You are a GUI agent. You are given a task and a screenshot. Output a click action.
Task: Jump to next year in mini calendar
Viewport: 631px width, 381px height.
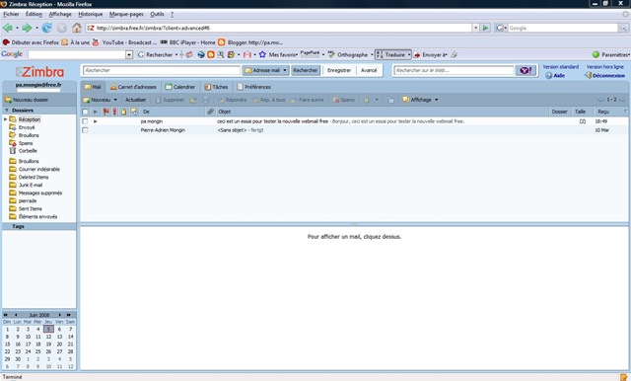point(69,315)
